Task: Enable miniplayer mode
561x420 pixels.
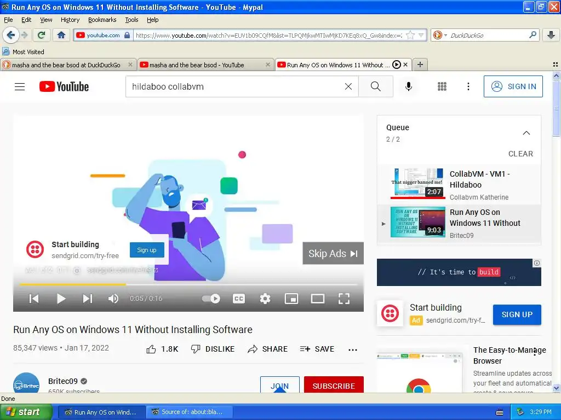Action: pyautogui.click(x=291, y=299)
